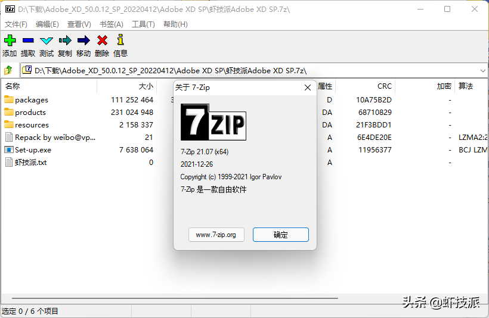
Task: Click CRC value 21F3BDD1
Action: [374, 124]
